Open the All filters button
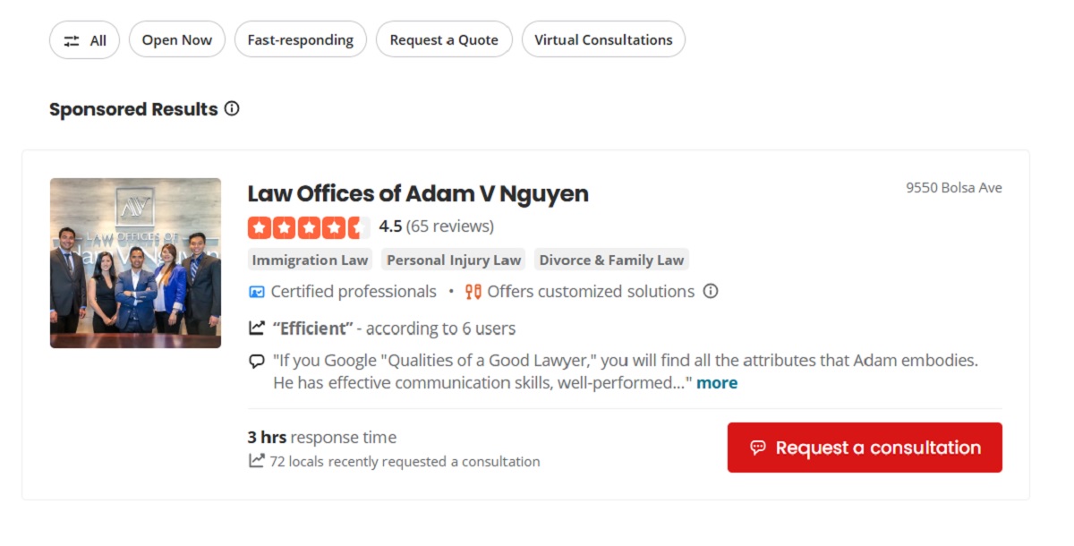Screen dimensions: 1074x546 [84, 40]
